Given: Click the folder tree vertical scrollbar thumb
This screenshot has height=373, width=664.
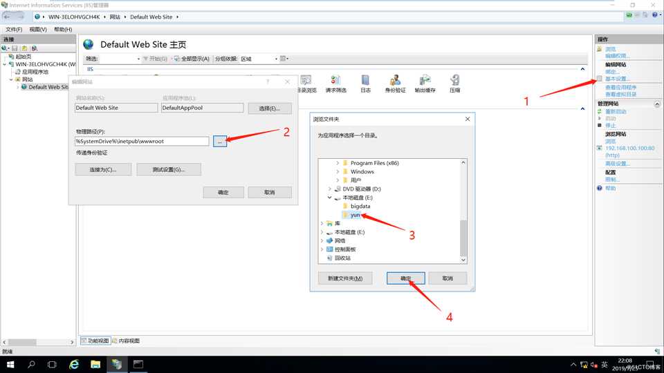Looking at the screenshot, I should coord(463,238).
